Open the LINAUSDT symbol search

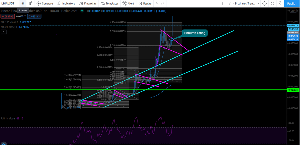coord(8,4)
